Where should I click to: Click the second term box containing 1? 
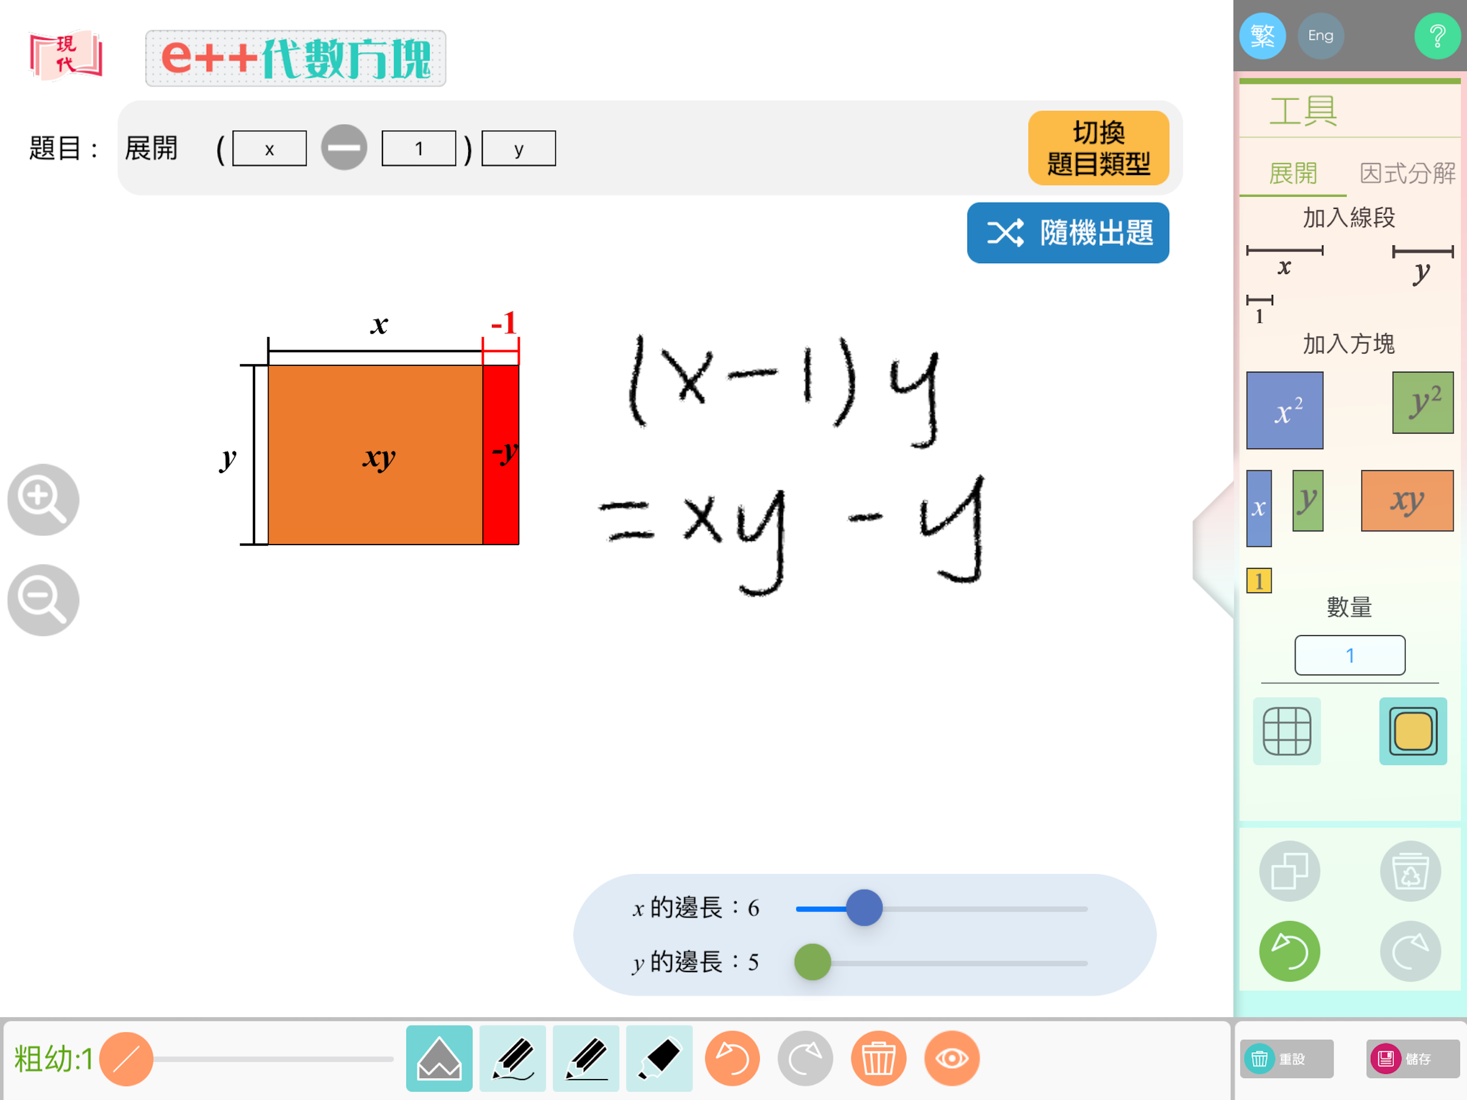(x=418, y=149)
